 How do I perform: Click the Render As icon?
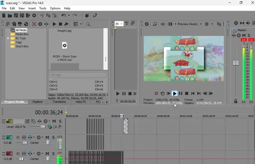pos(28,15)
